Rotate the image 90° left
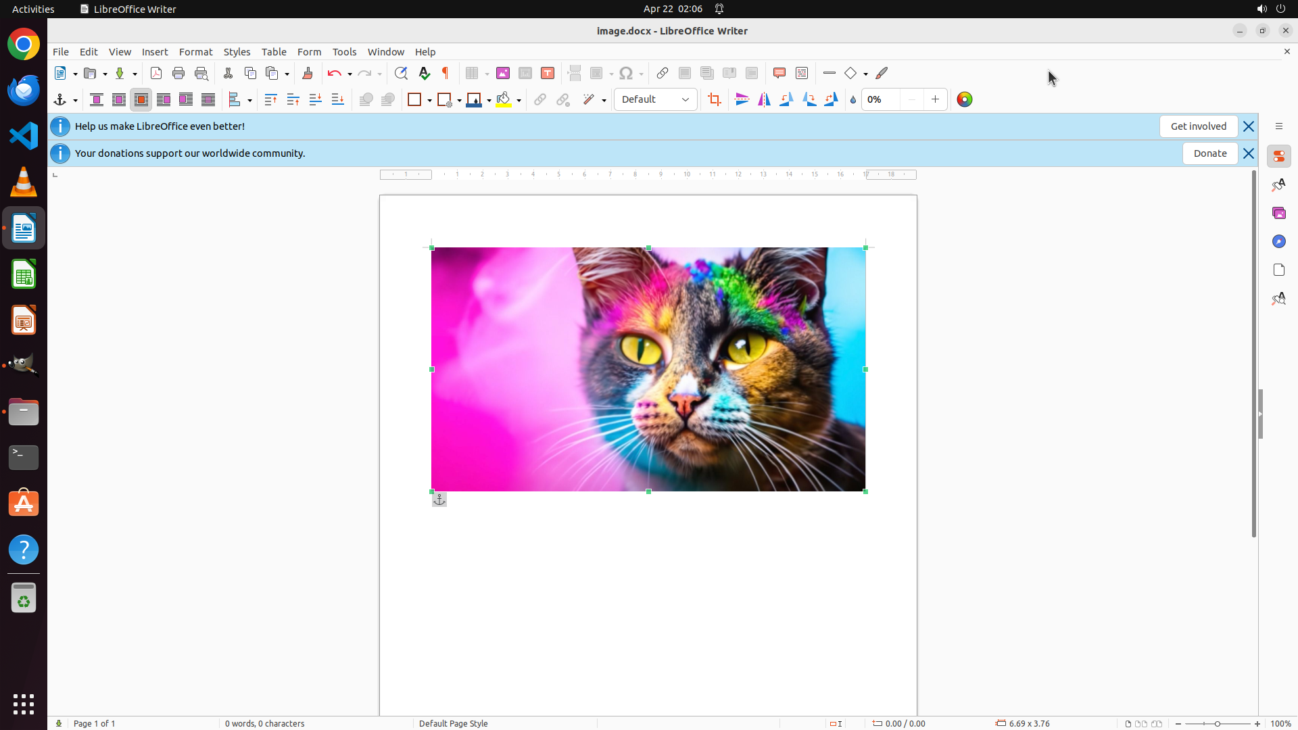Image resolution: width=1298 pixels, height=730 pixels. click(786, 99)
